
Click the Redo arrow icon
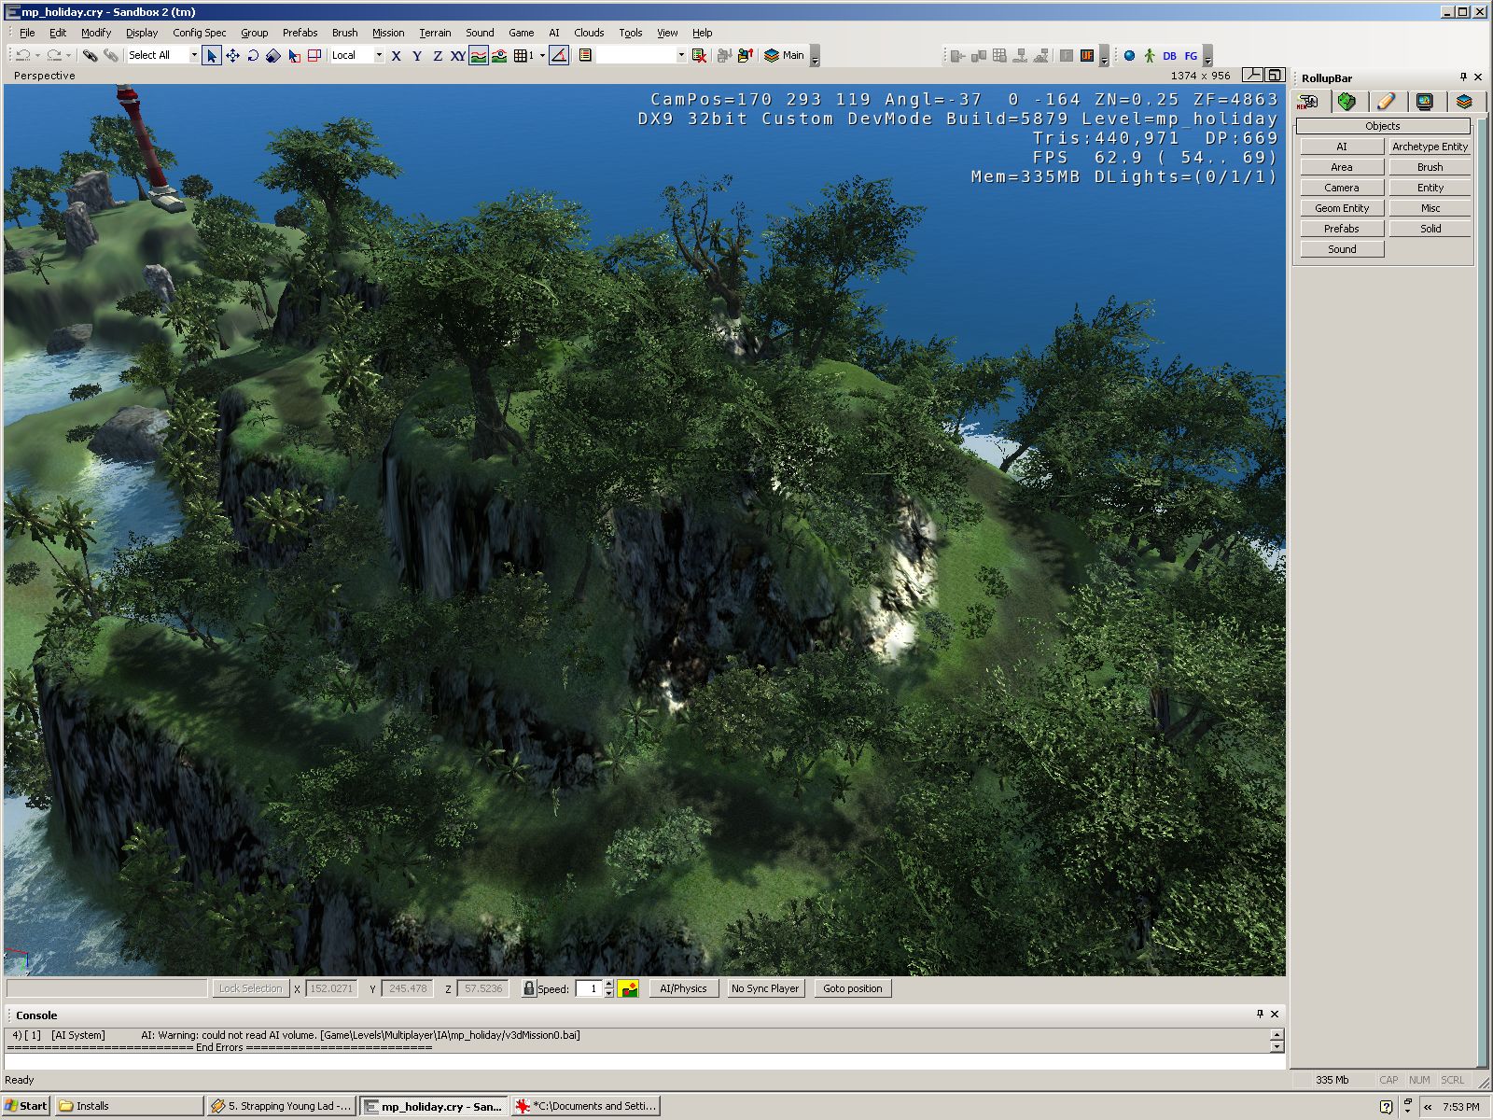pyautogui.click(x=53, y=55)
